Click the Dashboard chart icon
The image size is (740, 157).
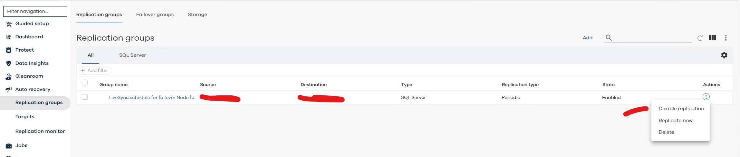pos(9,37)
